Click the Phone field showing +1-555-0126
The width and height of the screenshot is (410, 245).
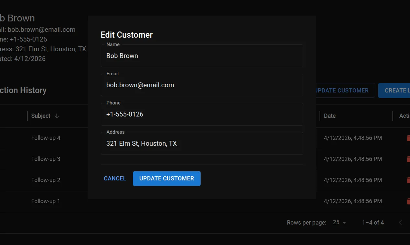click(202, 114)
